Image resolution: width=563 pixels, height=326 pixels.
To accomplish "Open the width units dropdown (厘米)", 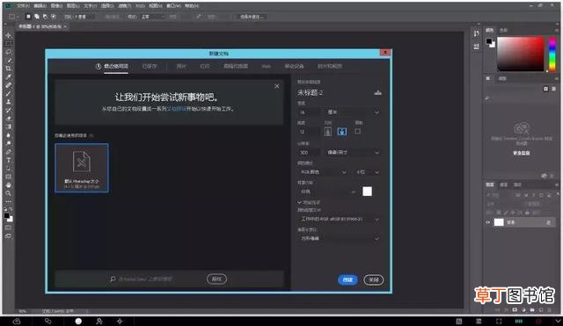I will [352, 112].
